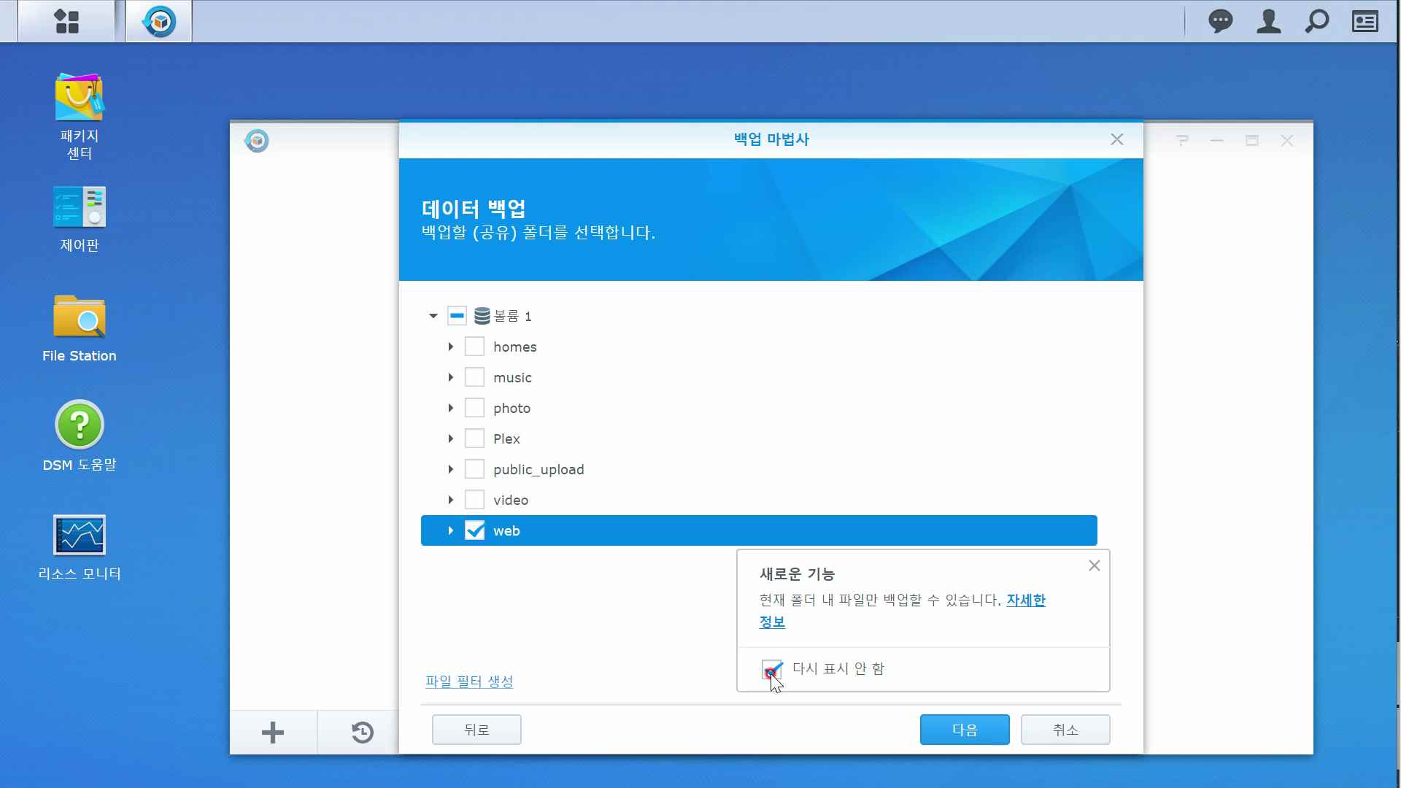The image size is (1401, 788).
Task: Check the homes folder checkbox
Action: tap(474, 347)
